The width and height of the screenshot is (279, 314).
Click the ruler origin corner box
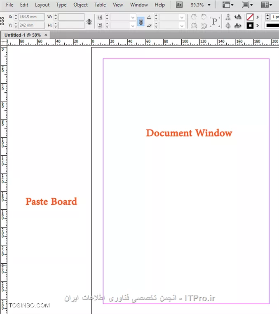click(x=4, y=42)
